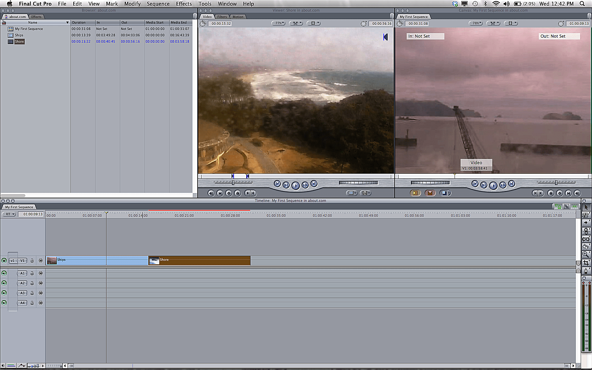Click Canvas Overwrite edit button (red)
Screen dimensions: 592x370
click(x=430, y=193)
